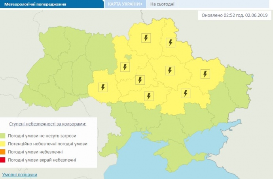This screenshot has width=273, height=179.
Task: Click the lightning icon over Chernihiv region
Action: click(146, 38)
